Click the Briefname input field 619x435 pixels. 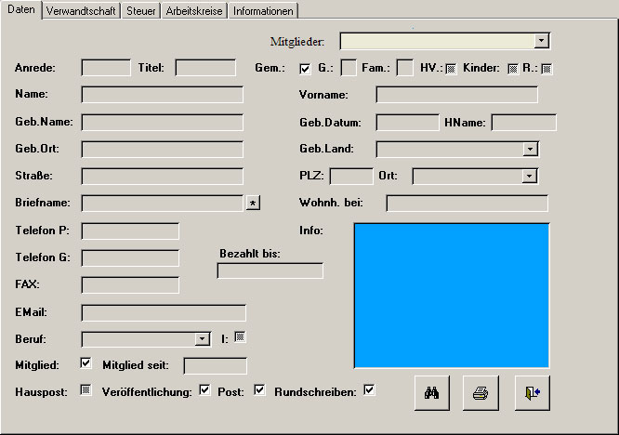(163, 203)
